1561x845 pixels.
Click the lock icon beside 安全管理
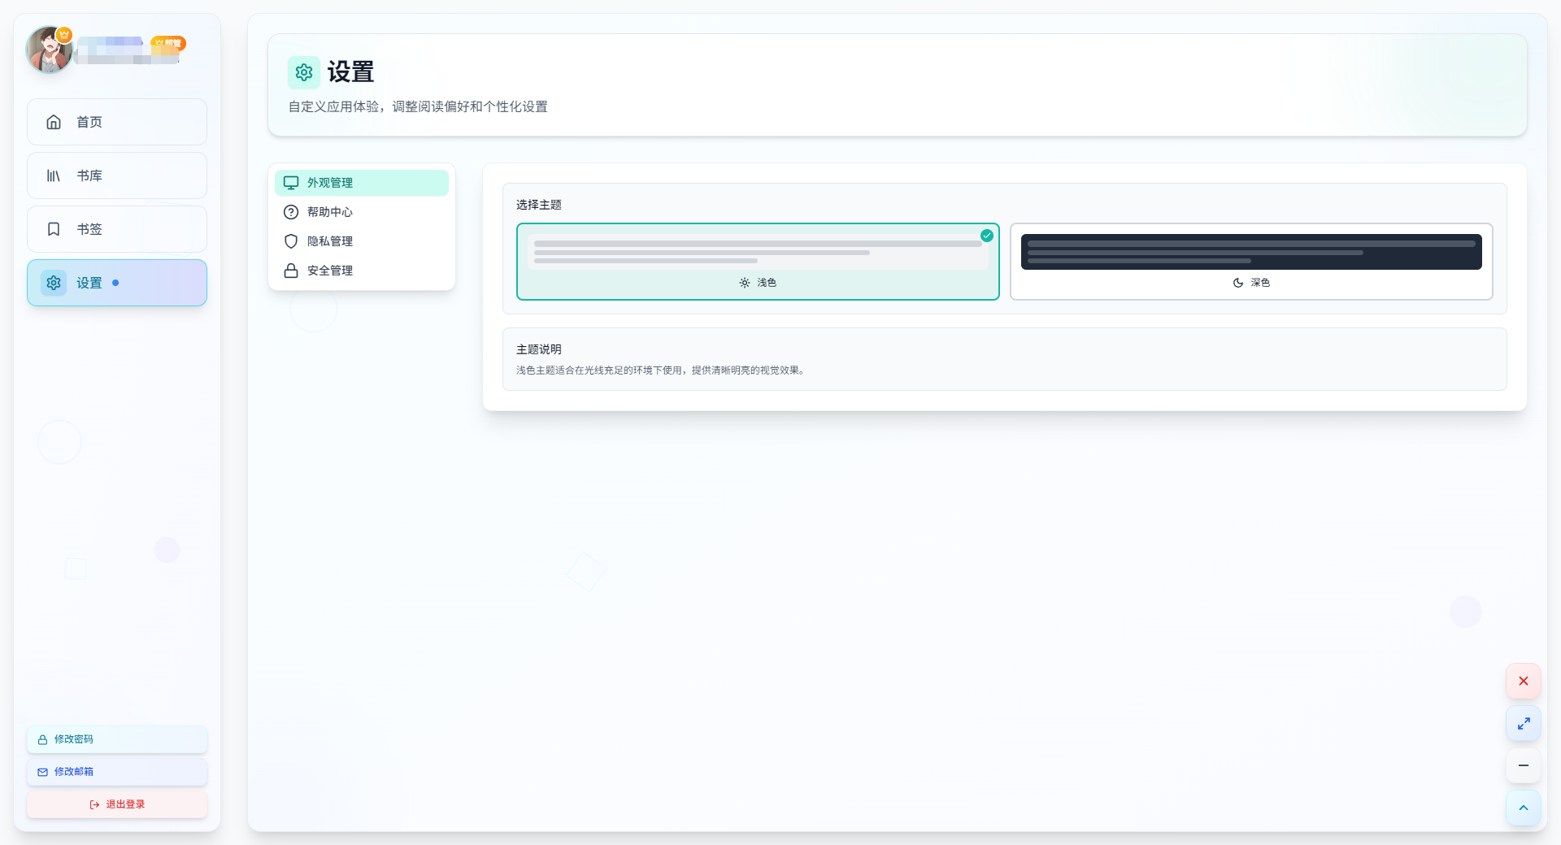291,271
